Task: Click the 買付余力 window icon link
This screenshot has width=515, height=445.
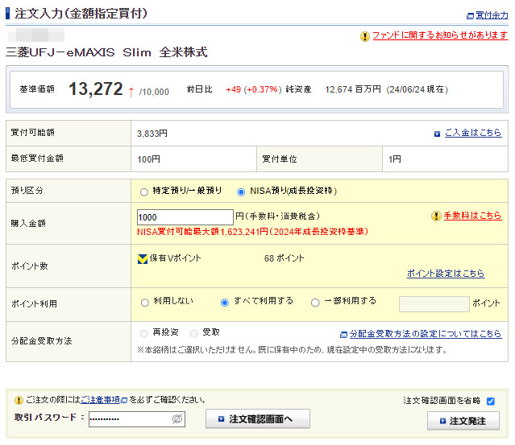Action: coord(470,15)
